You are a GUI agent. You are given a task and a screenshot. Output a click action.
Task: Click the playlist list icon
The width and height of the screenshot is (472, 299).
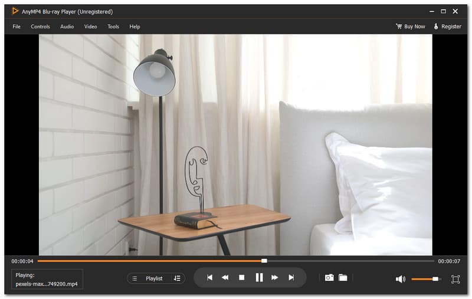(x=135, y=278)
